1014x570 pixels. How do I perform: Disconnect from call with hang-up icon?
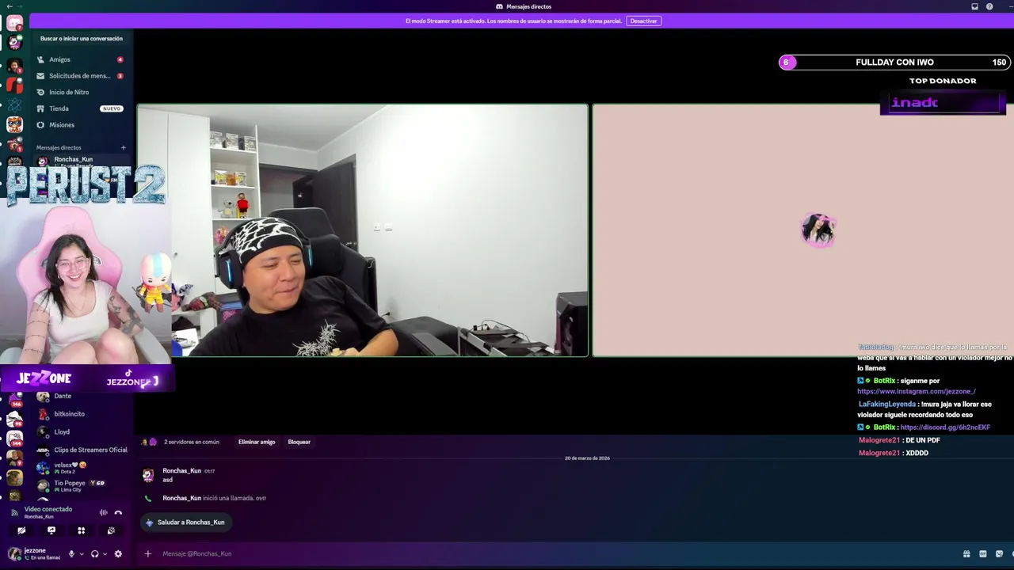pyautogui.click(x=118, y=512)
